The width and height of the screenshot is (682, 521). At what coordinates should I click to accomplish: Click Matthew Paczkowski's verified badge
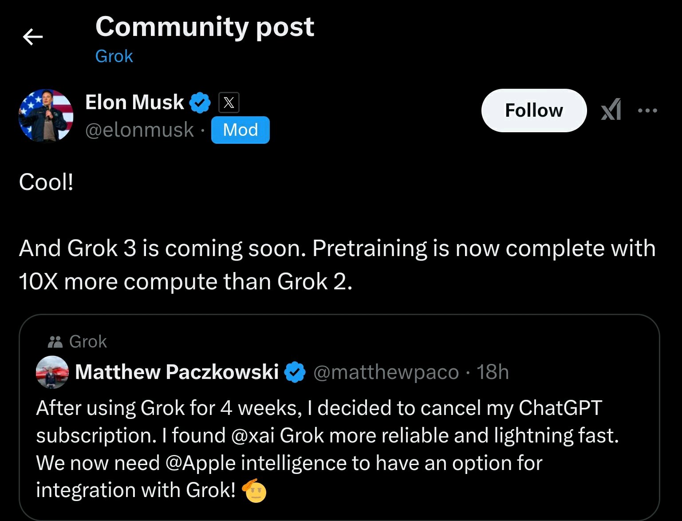pos(295,372)
